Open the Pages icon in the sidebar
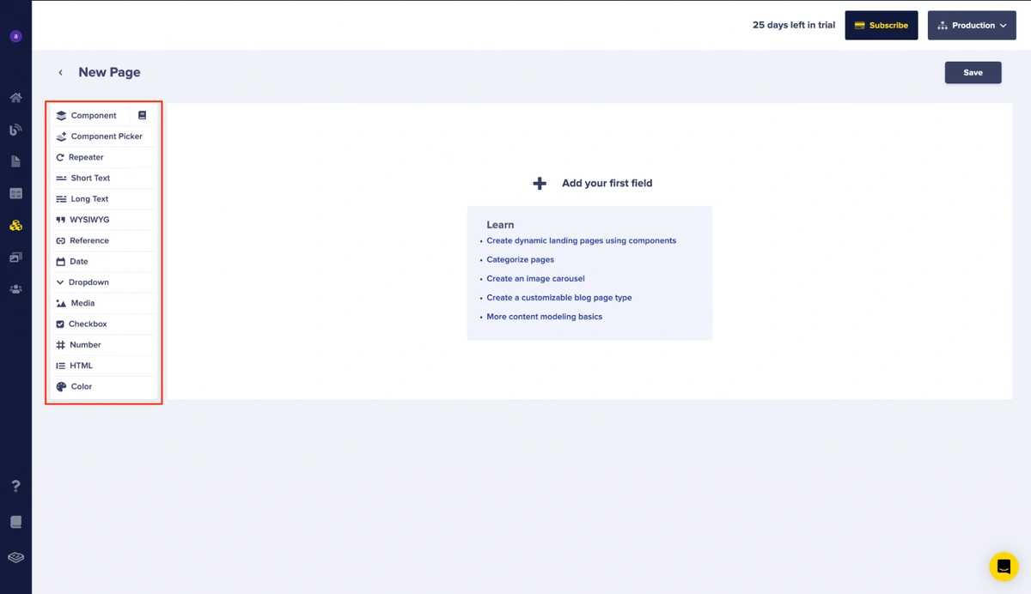Screen dimensions: 1031x594 click(x=15, y=161)
